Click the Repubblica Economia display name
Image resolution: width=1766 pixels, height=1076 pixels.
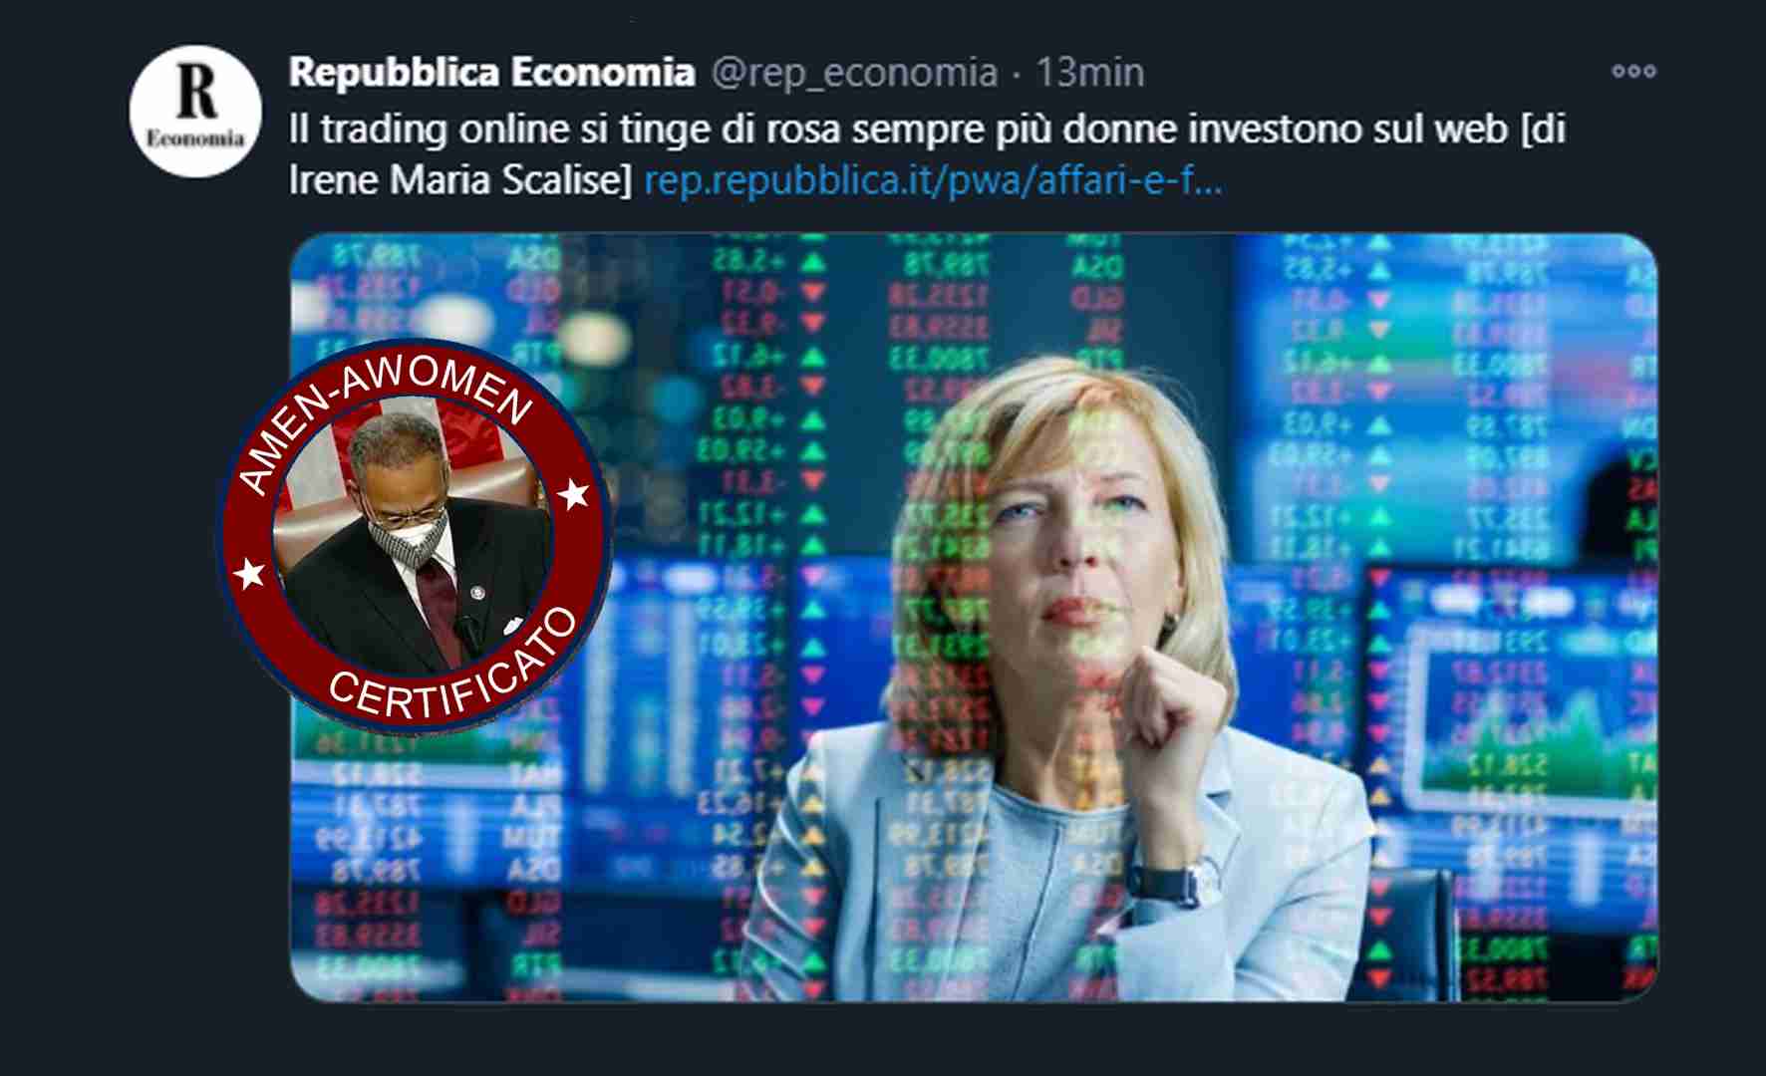491,72
